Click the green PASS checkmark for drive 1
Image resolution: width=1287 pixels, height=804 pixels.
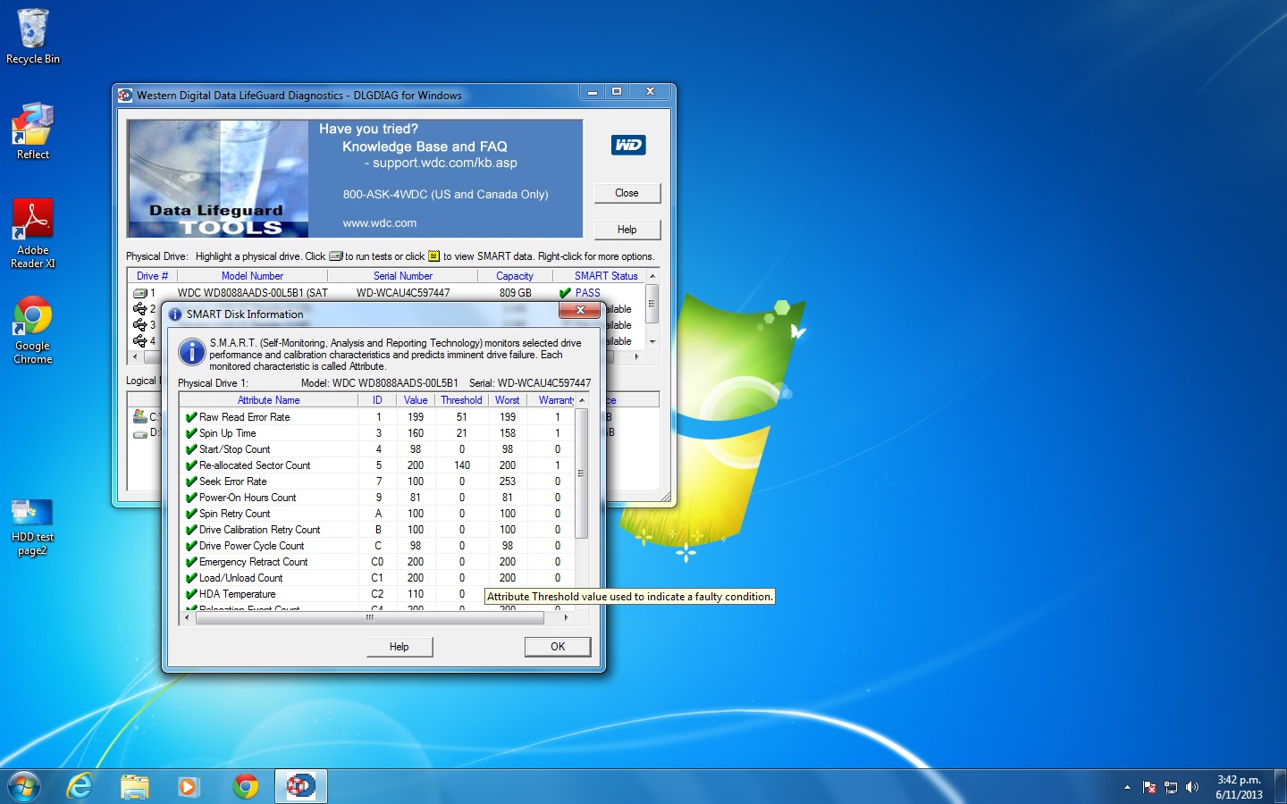coord(565,293)
